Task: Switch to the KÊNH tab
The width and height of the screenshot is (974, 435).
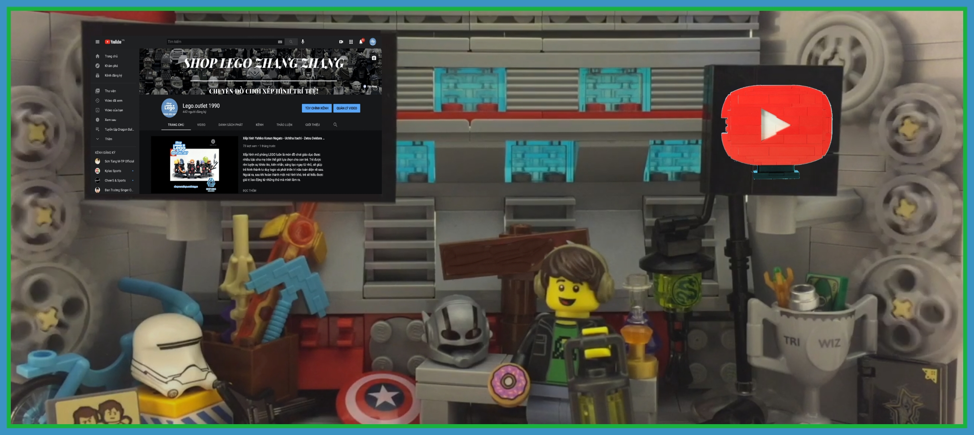Action: click(259, 125)
